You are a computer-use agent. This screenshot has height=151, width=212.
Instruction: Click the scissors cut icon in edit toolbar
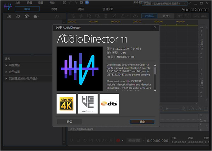[81, 16]
